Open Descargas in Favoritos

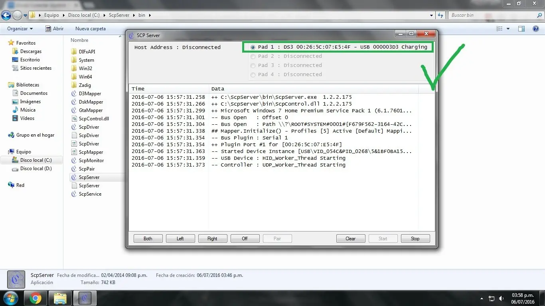[31, 51]
